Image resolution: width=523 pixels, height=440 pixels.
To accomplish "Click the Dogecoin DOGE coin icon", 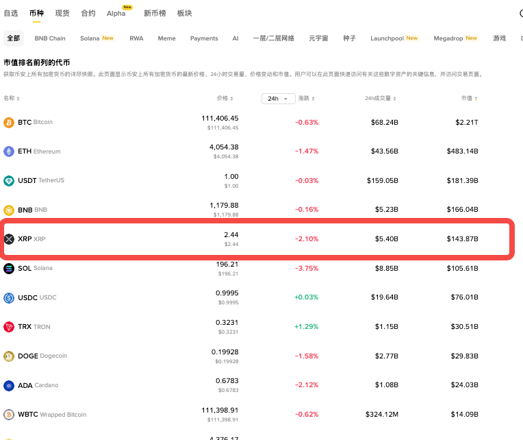I will [9, 356].
